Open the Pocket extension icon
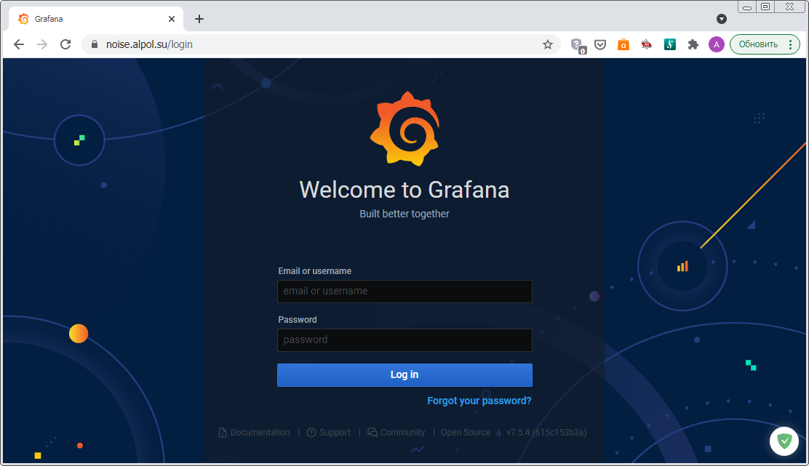The height and width of the screenshot is (466, 809). tap(600, 44)
